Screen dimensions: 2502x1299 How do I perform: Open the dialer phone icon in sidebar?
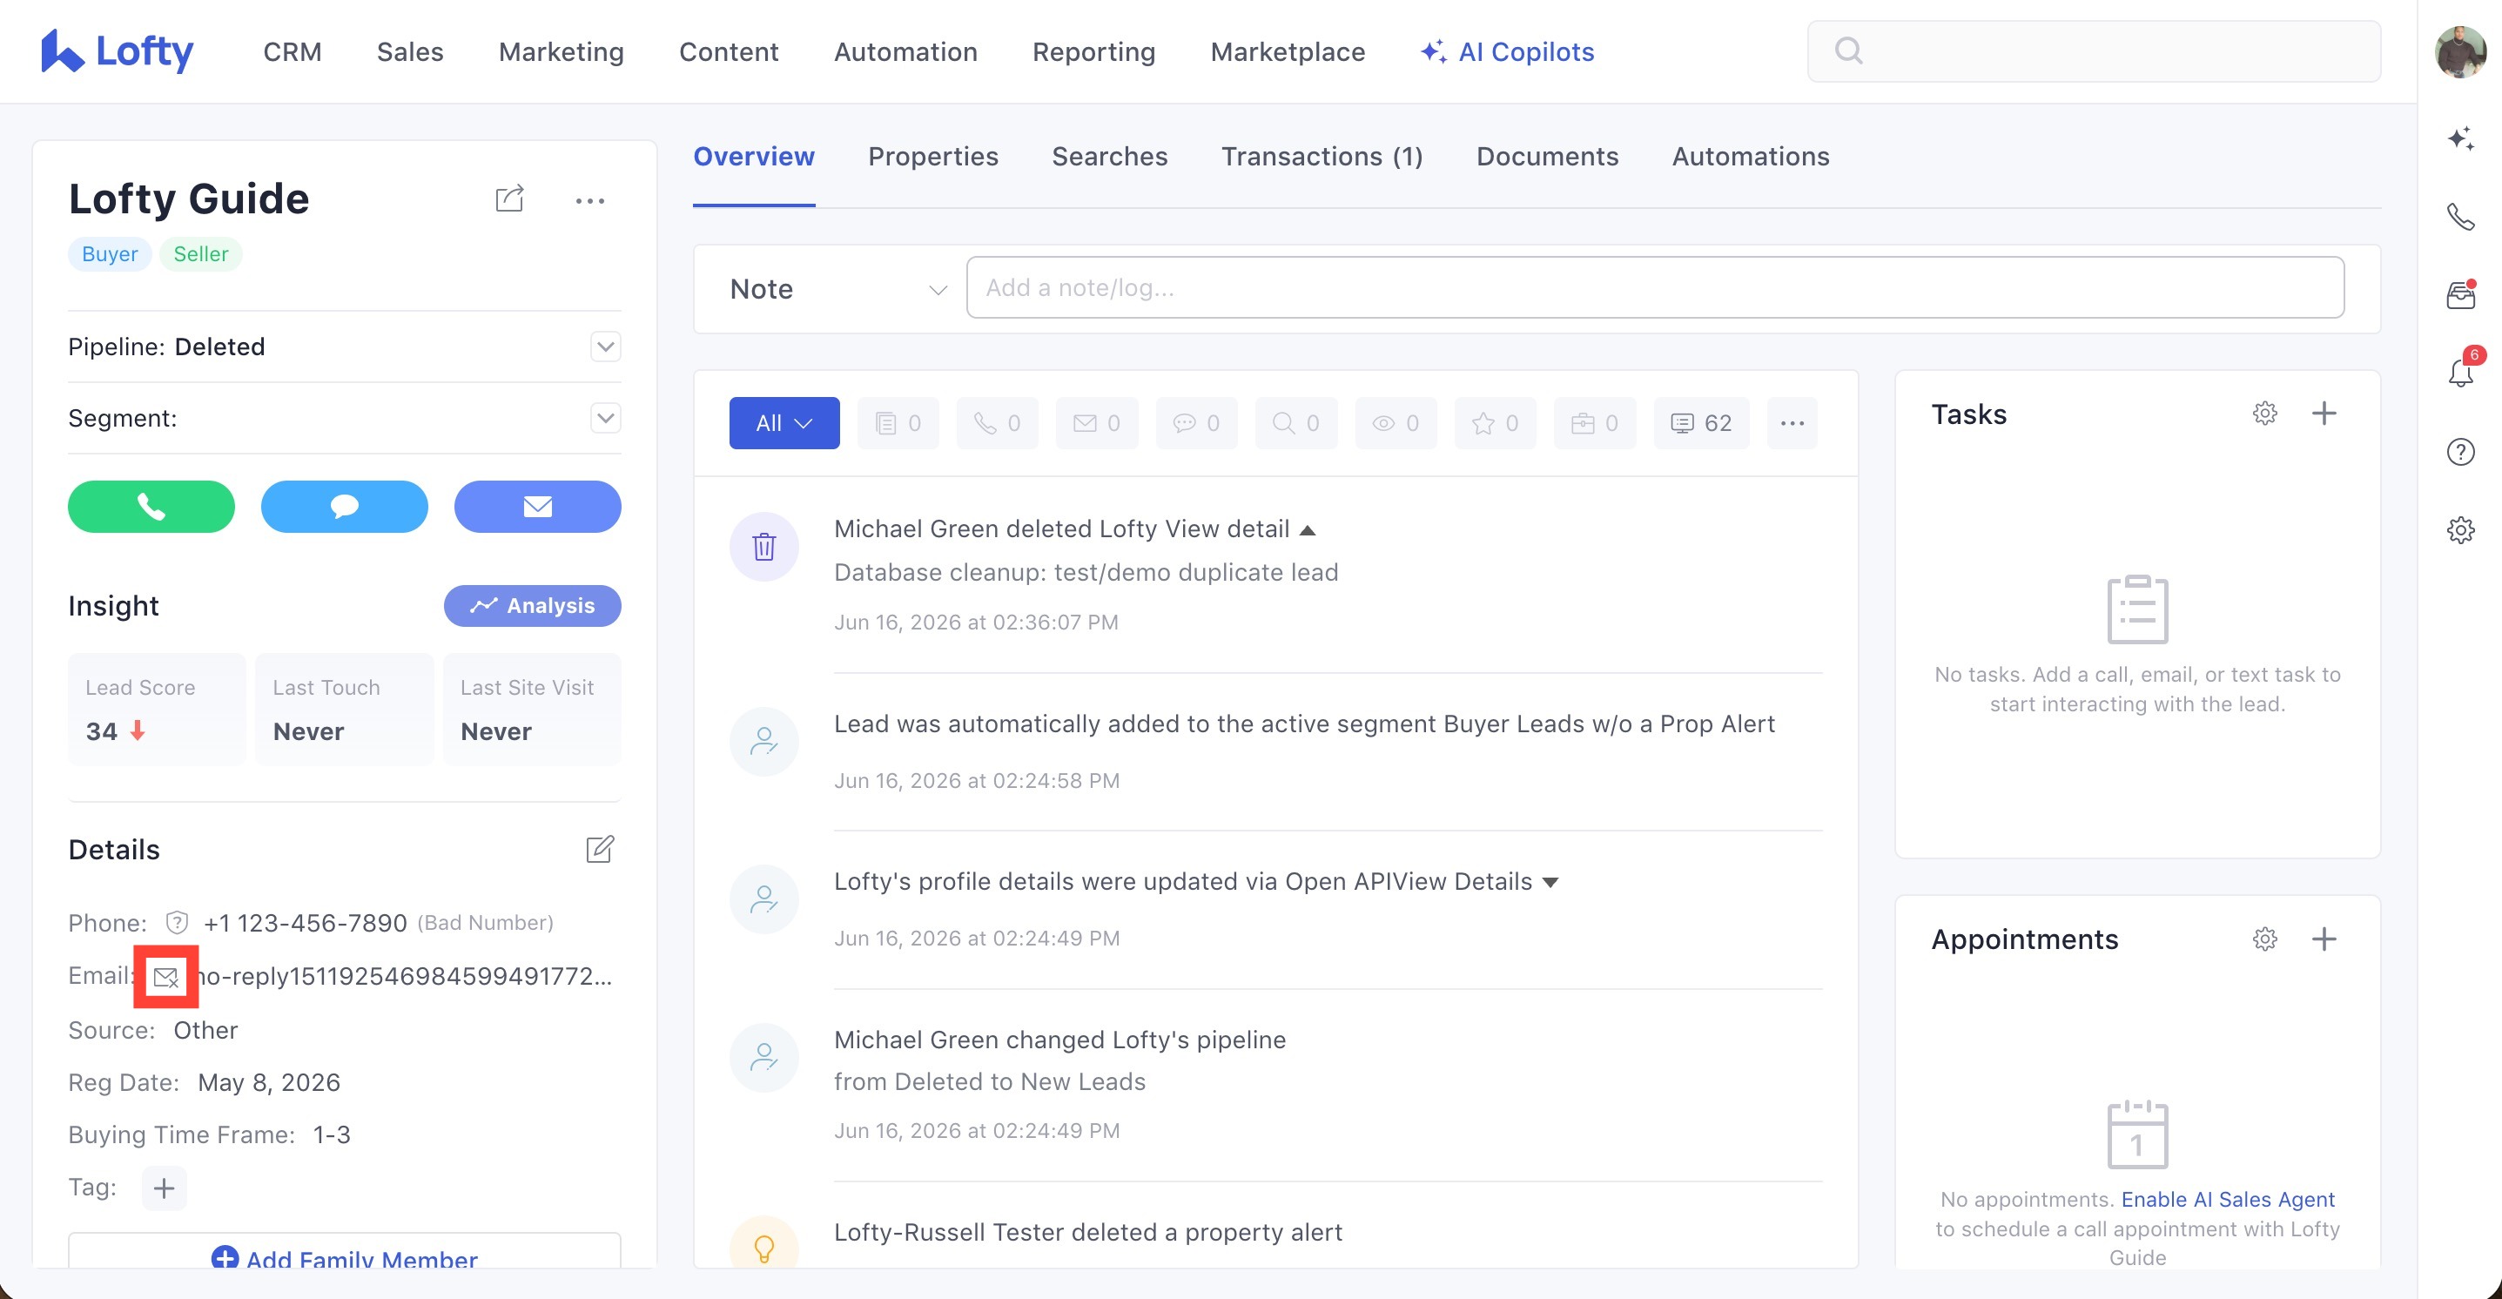(2460, 216)
